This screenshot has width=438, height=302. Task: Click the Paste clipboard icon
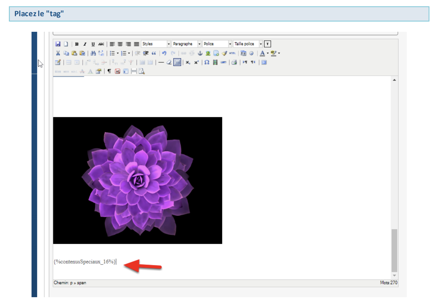tap(74, 53)
